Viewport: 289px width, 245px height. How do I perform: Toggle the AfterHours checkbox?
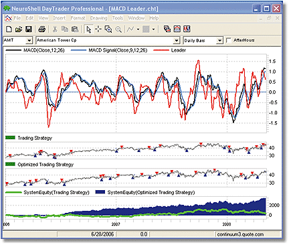pos(229,40)
